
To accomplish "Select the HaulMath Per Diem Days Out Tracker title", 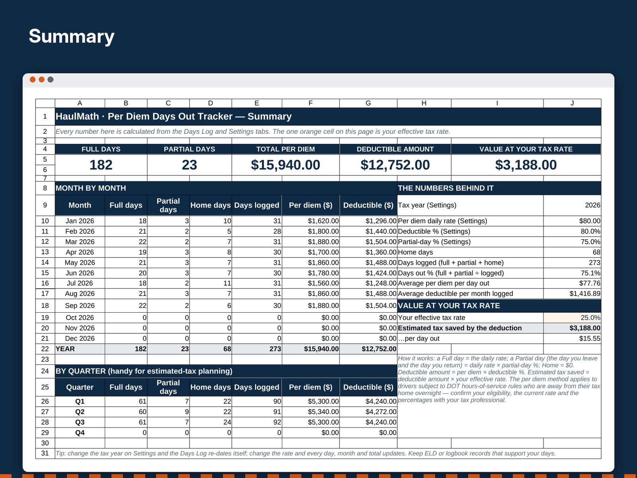I will [174, 116].
